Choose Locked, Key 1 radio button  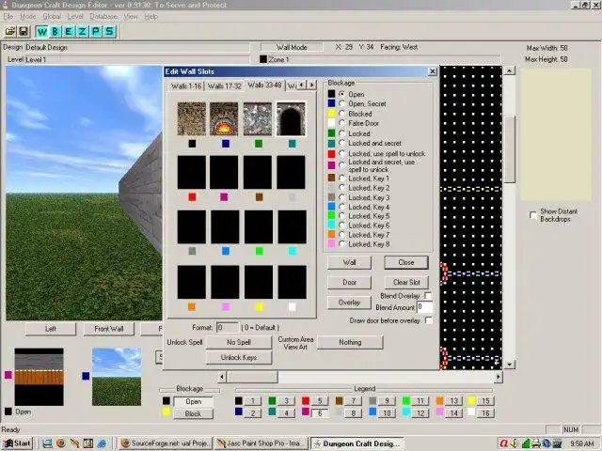click(x=341, y=179)
